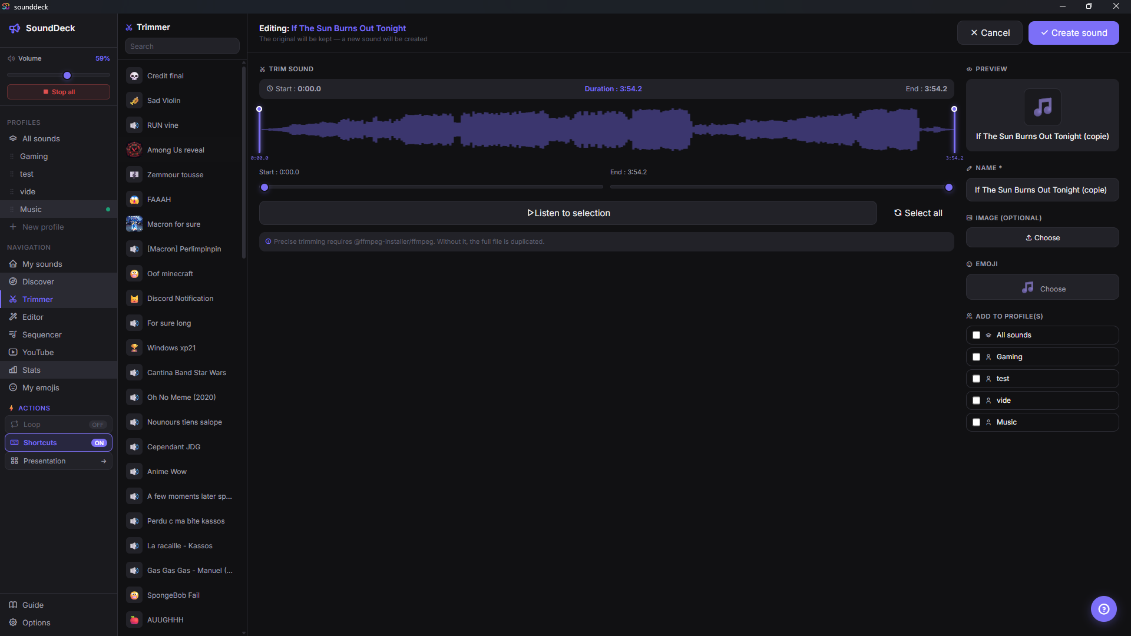Check the Gaming profile checkbox
The height and width of the screenshot is (636, 1131).
976,357
